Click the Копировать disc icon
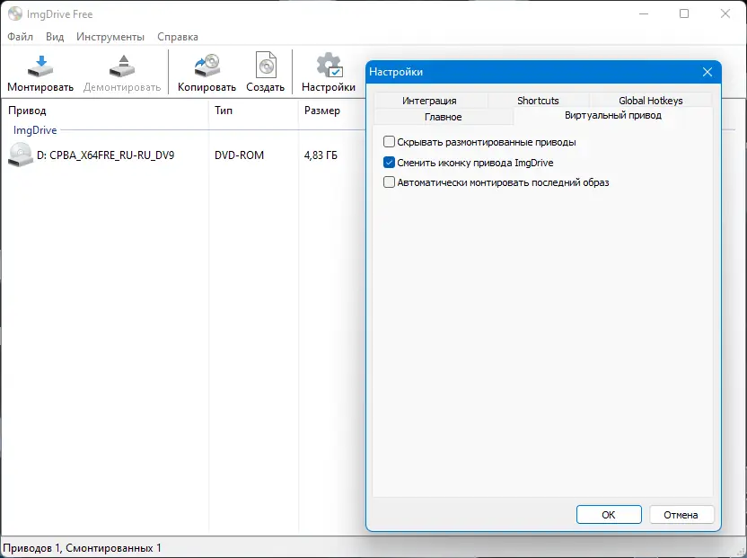Viewport: 747px width, 558px height. tap(207, 66)
